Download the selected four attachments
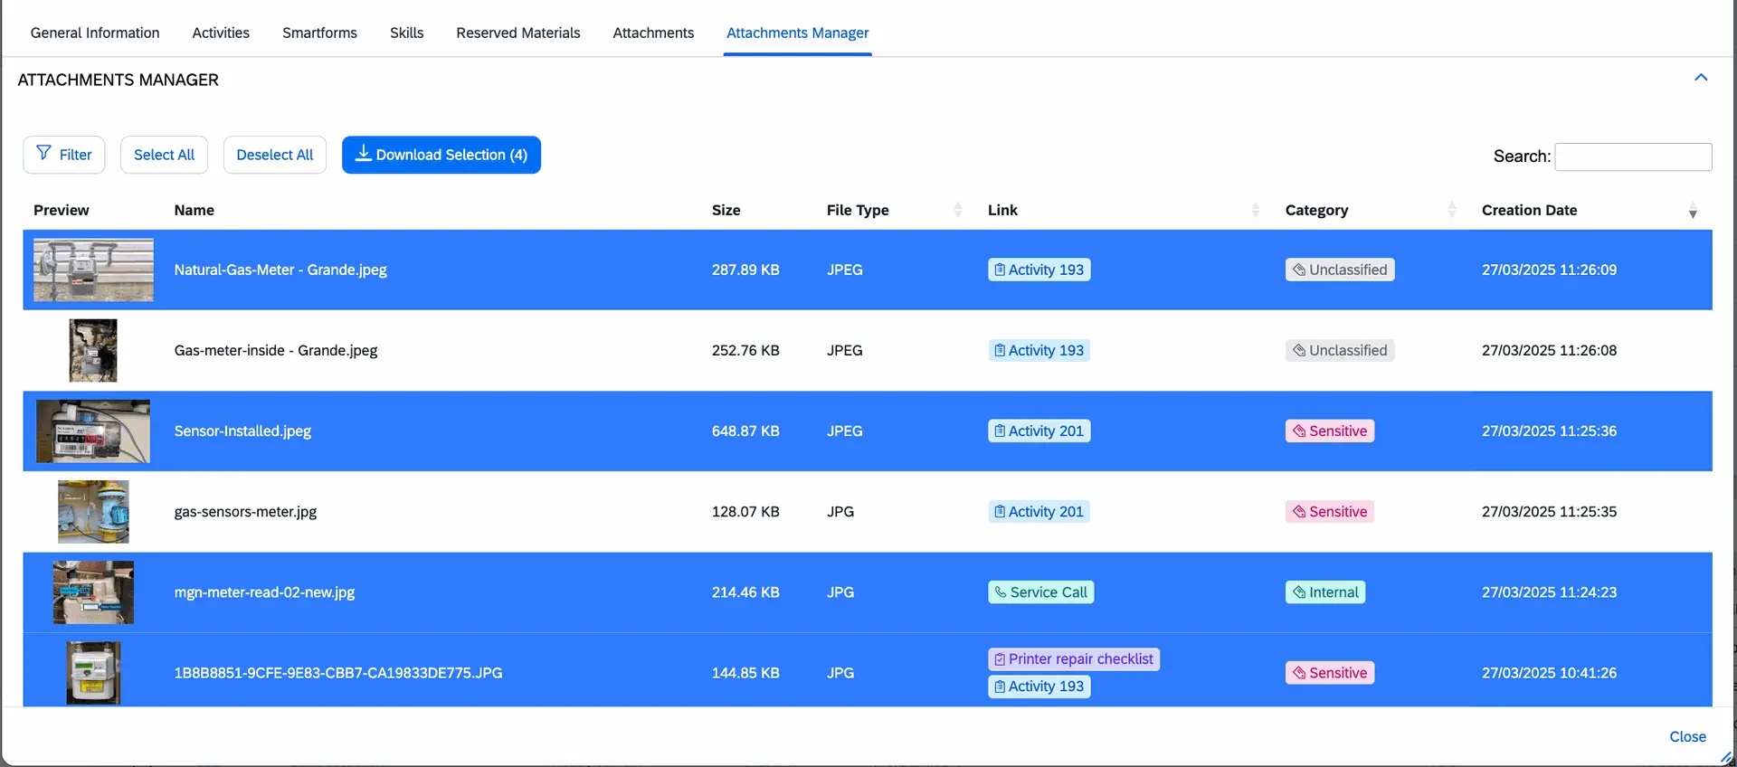The height and width of the screenshot is (767, 1737). [x=441, y=155]
